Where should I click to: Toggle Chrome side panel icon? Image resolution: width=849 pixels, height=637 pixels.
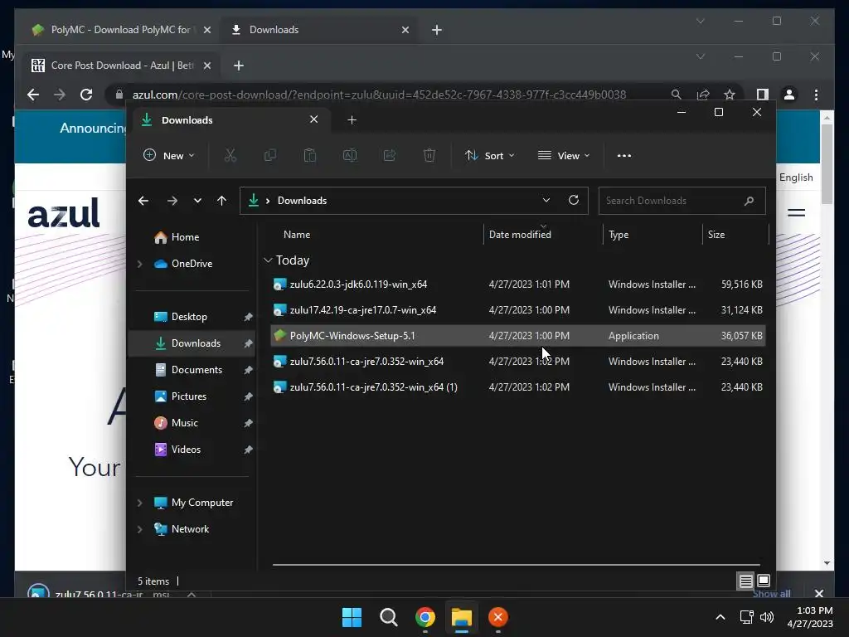(x=763, y=95)
